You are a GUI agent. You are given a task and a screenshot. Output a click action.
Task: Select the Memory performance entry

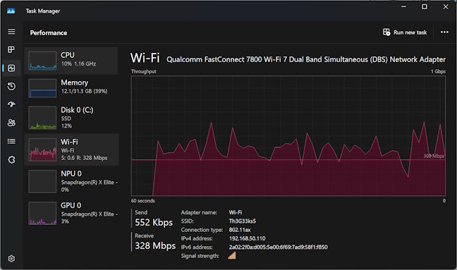click(x=71, y=88)
